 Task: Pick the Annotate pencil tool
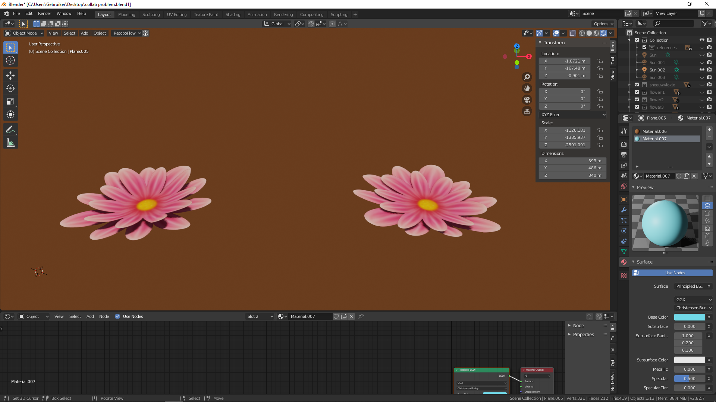(x=10, y=130)
